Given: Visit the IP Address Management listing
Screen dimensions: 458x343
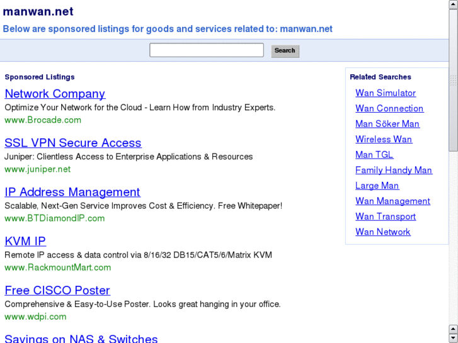Looking at the screenshot, I should (72, 192).
